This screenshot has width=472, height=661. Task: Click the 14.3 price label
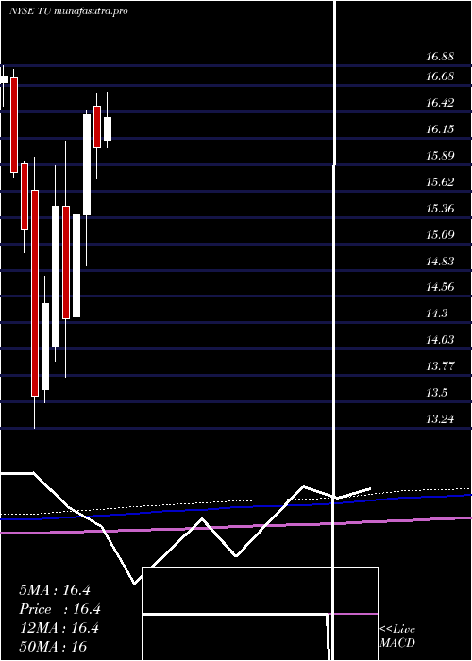coord(436,314)
